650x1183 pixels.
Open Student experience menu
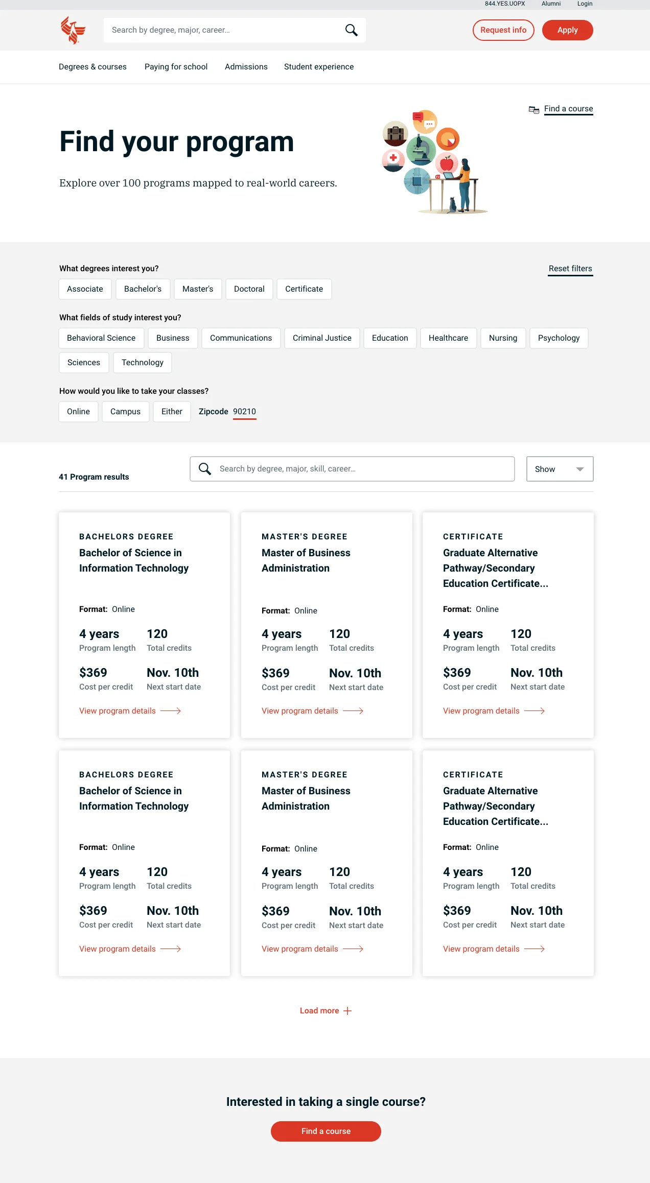319,67
